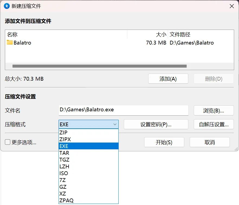The height and width of the screenshot is (205, 239).
Task: Select ISO format in the dropdown
Action: click(89, 173)
